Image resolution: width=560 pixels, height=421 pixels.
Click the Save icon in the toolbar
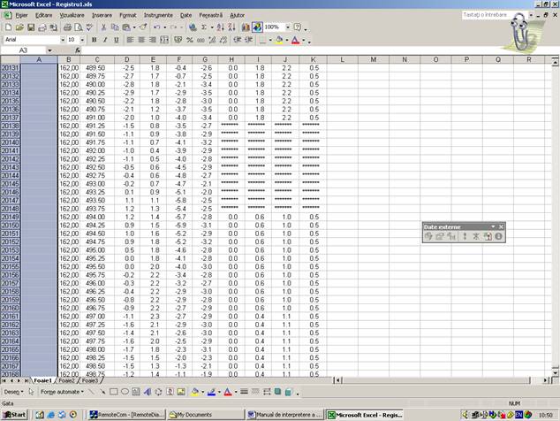pos(30,27)
